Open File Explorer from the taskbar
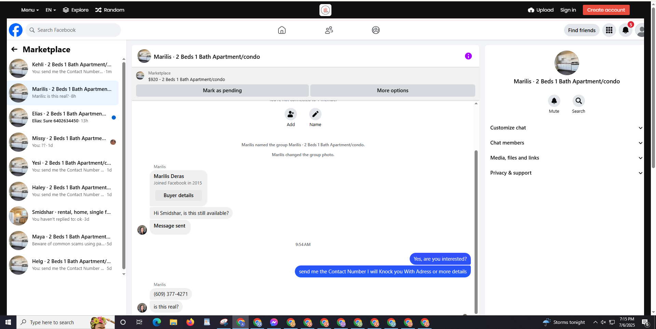656x329 pixels. tap(174, 322)
